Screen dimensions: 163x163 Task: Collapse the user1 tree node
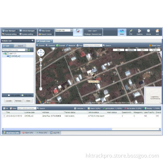(x=3, y=53)
